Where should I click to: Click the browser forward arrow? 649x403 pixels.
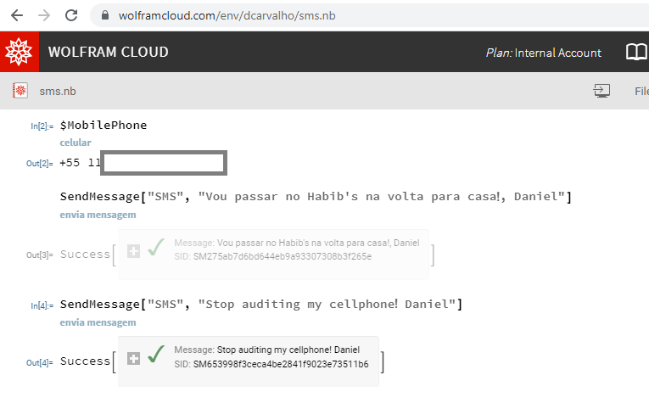click(44, 15)
